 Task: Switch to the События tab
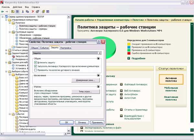(44, 48)
